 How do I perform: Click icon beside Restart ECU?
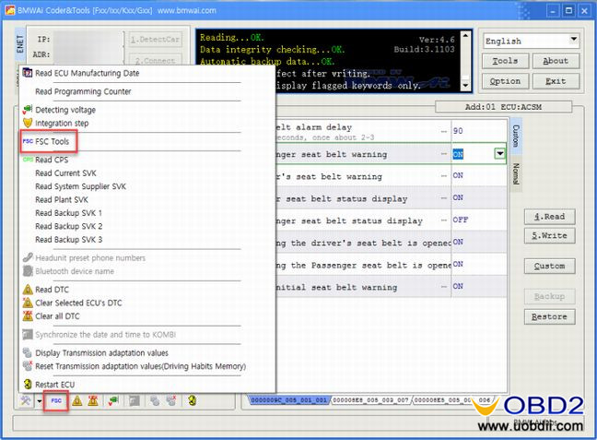pos(28,384)
